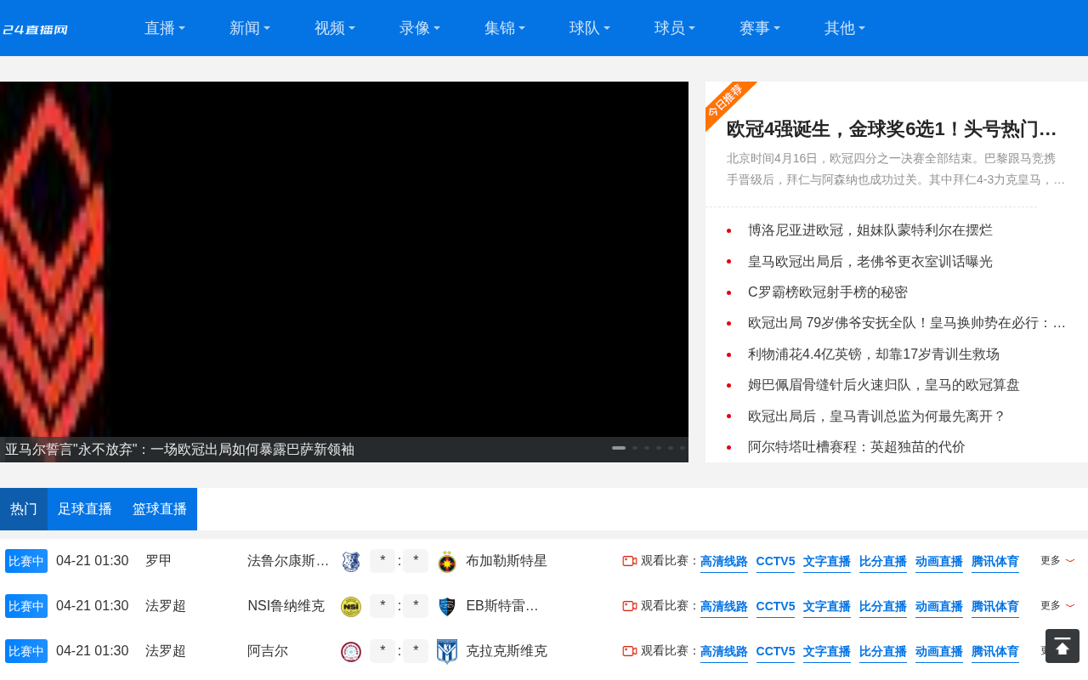The image size is (1088, 680).
Task: Read the article C罗霸榜欧冠射手榜的秘密
Action: tap(827, 292)
